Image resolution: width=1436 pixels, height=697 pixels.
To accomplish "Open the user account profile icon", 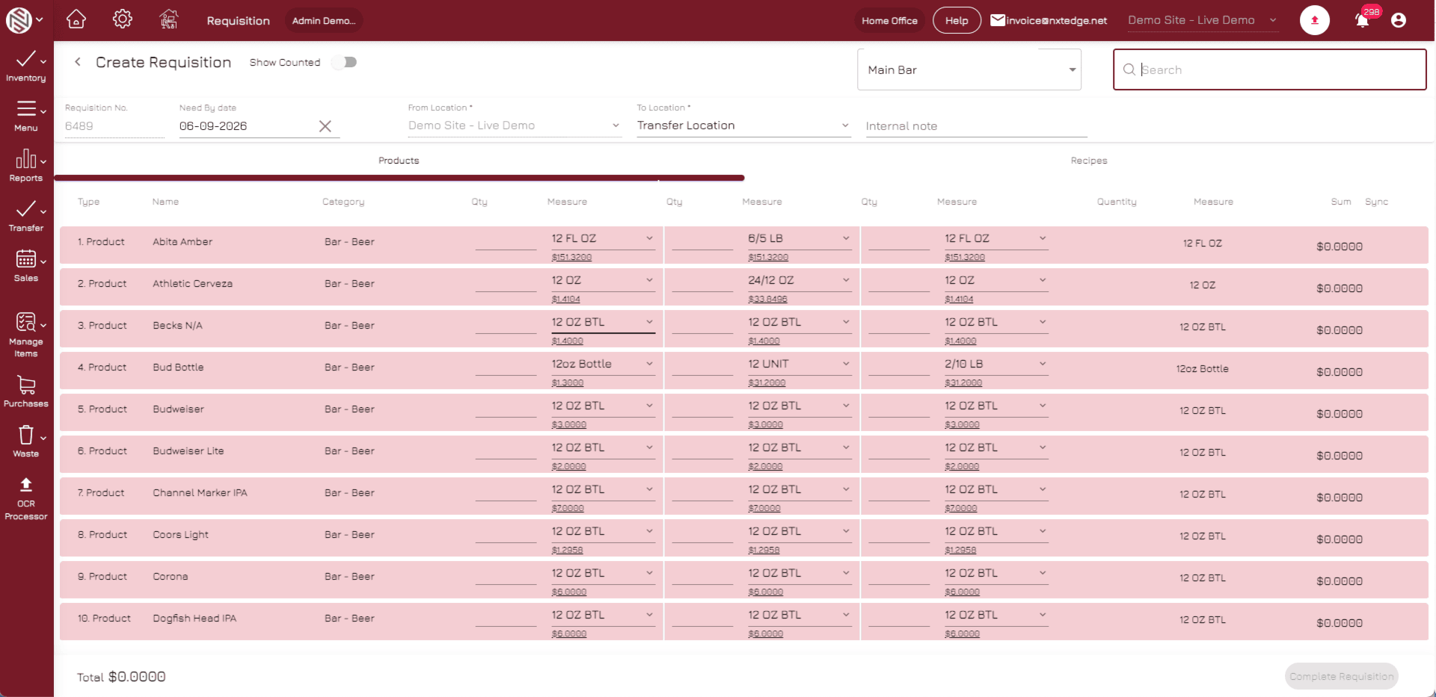I will point(1399,20).
